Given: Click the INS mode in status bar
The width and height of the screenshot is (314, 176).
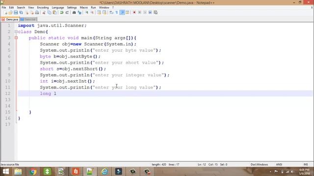Looking at the screenshot, I should click(306, 164).
